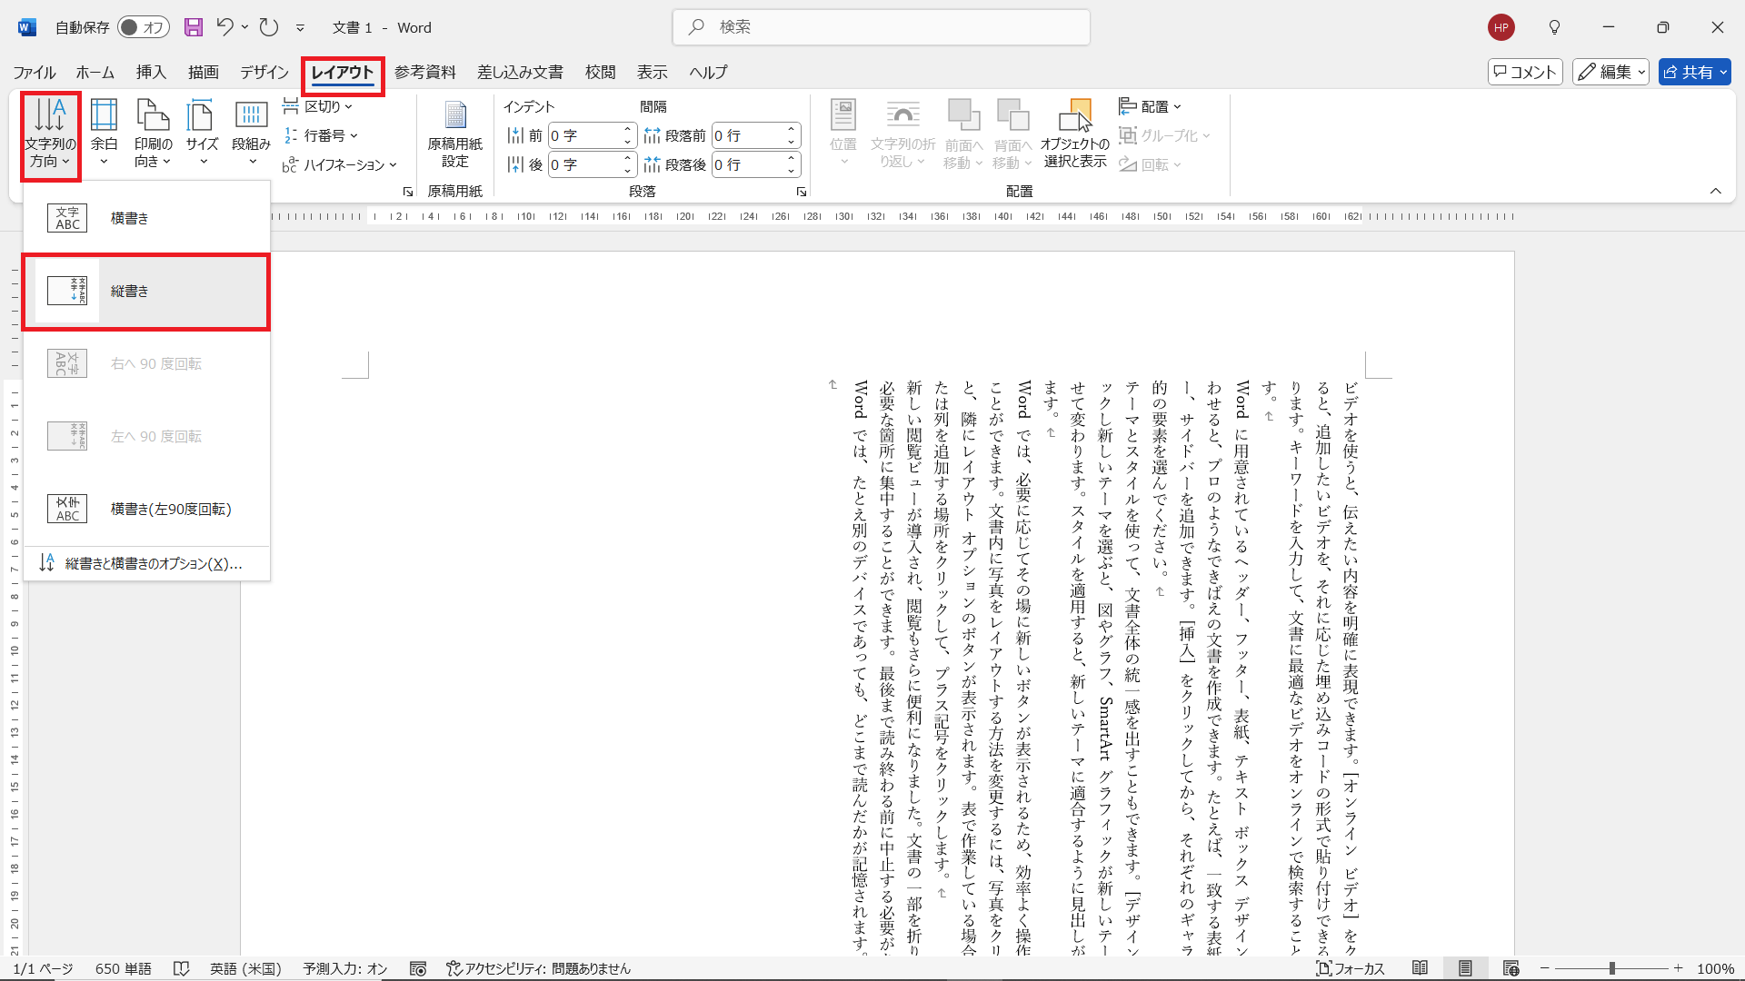Switch to the 参考資料 tab

pos(425,72)
